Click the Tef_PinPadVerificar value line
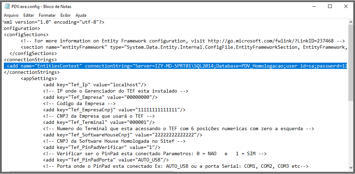355x174 pixels. click(x=102, y=148)
